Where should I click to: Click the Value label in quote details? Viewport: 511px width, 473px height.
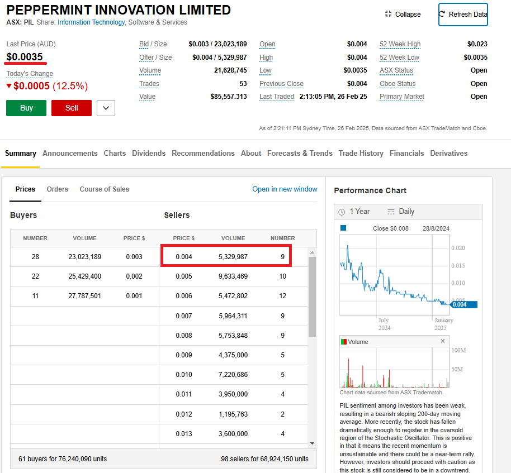pyautogui.click(x=147, y=97)
